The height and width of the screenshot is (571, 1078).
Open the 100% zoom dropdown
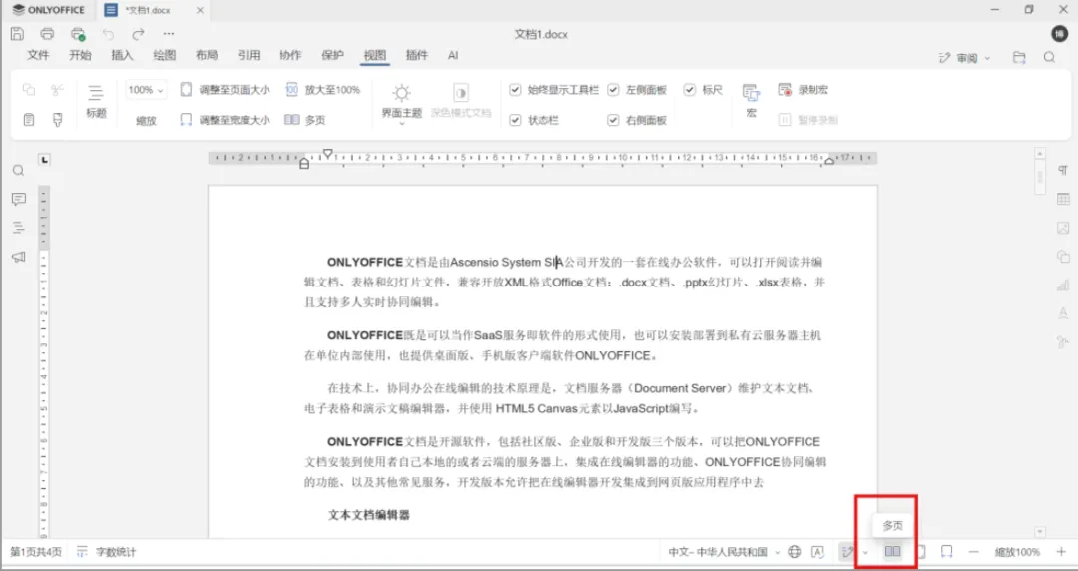(146, 90)
